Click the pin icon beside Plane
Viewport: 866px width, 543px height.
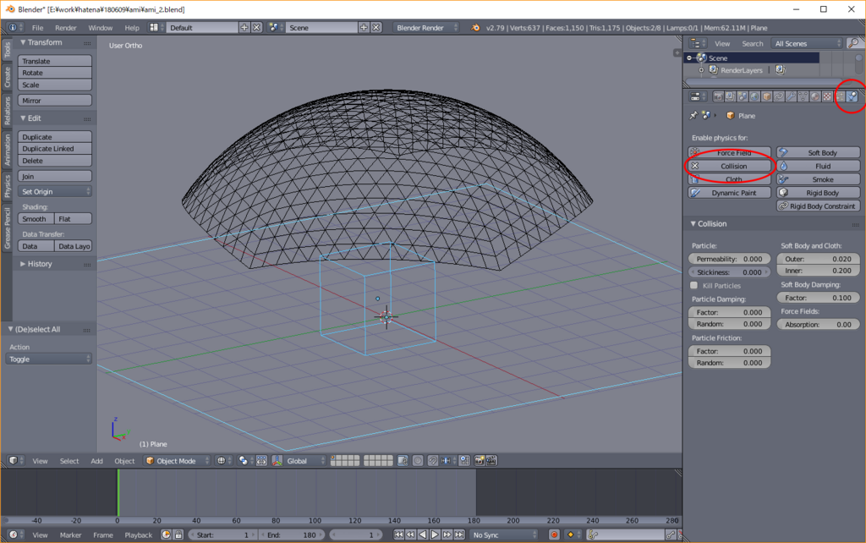tap(693, 116)
